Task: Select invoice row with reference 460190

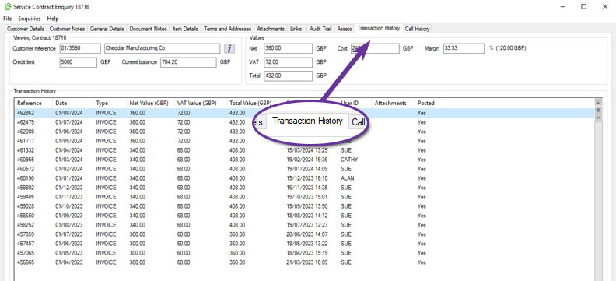Action: 304,178
